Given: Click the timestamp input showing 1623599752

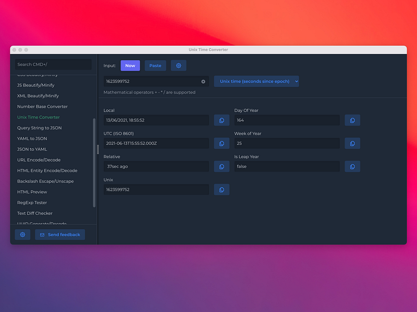Looking at the screenshot, I should click(x=156, y=81).
